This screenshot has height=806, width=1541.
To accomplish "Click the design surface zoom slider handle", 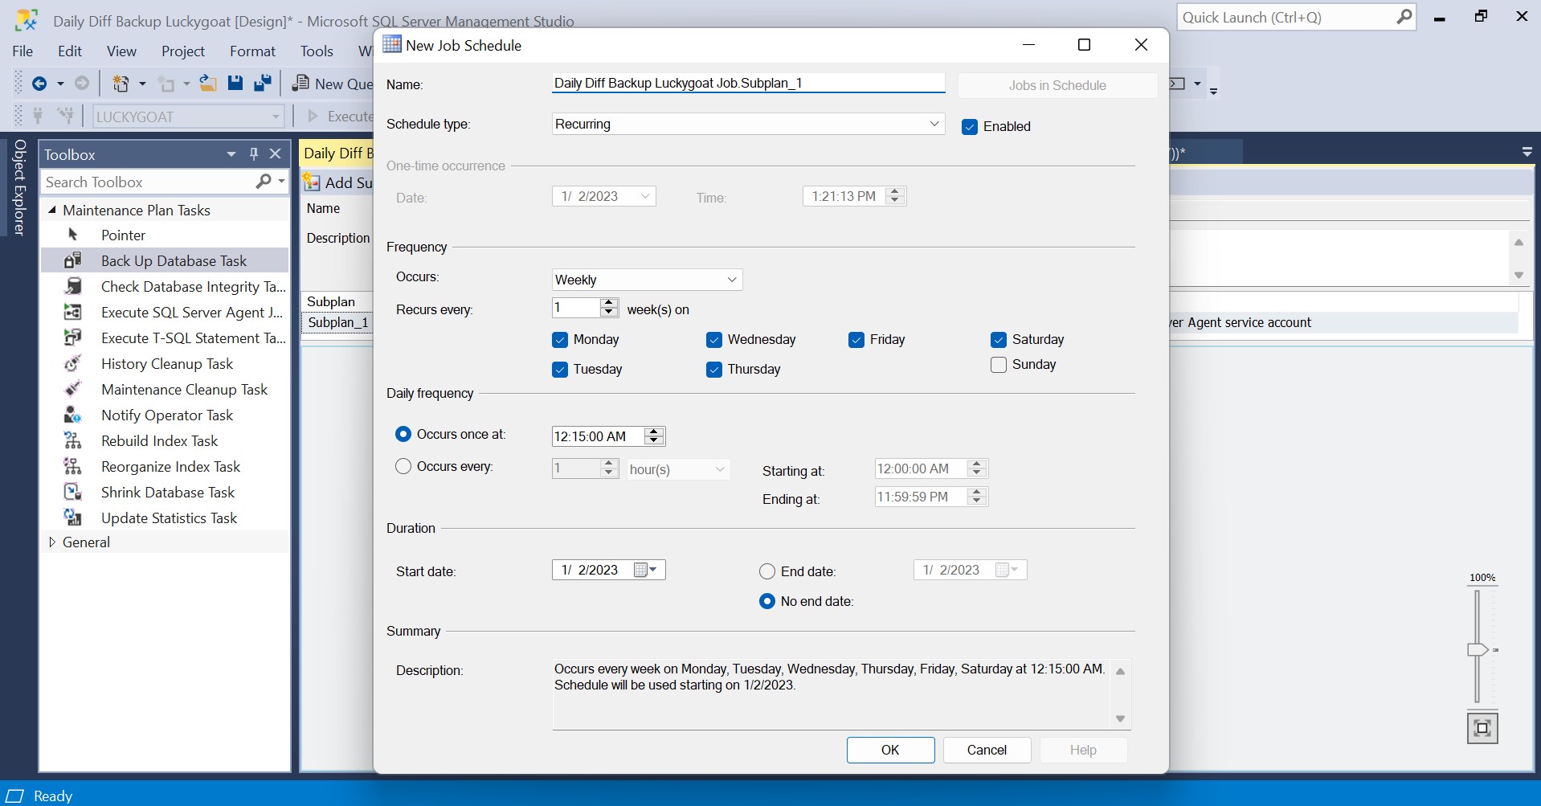I will pos(1477,649).
